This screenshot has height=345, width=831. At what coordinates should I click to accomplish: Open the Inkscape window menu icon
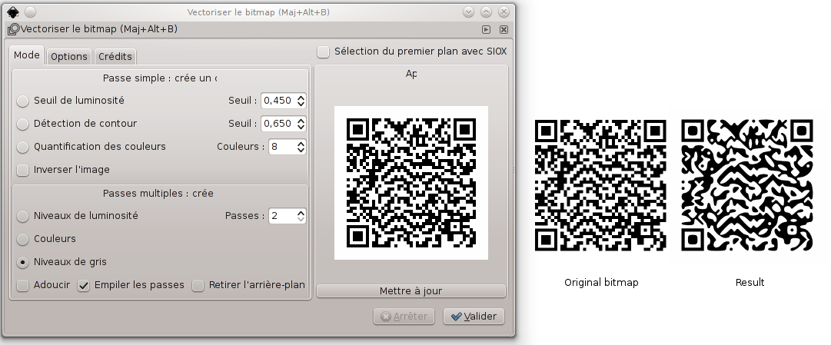coord(13,12)
